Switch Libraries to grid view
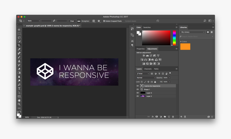Viewport: 231px width, 139px height. click(x=208, y=32)
